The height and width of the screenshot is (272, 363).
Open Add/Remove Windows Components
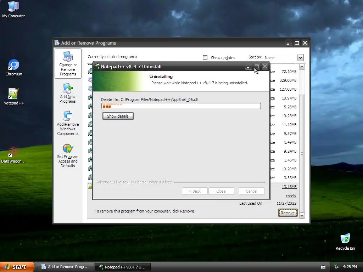[68, 123]
